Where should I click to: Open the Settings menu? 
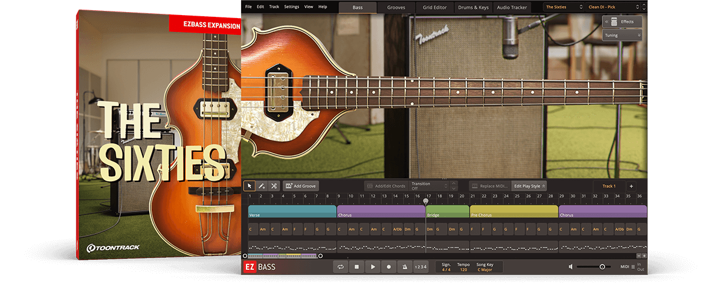click(291, 7)
